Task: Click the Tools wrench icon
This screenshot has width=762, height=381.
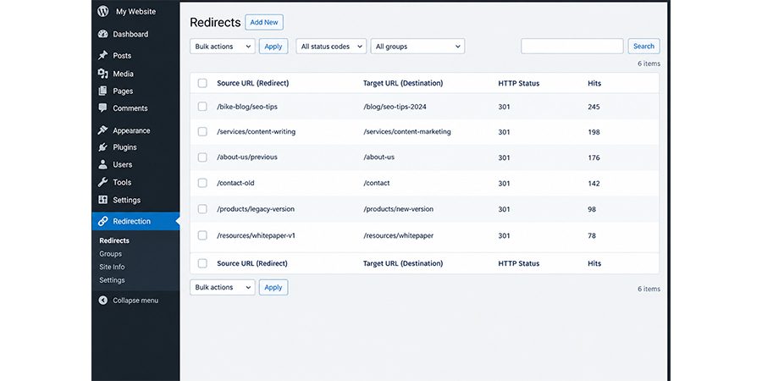Action: tap(102, 182)
